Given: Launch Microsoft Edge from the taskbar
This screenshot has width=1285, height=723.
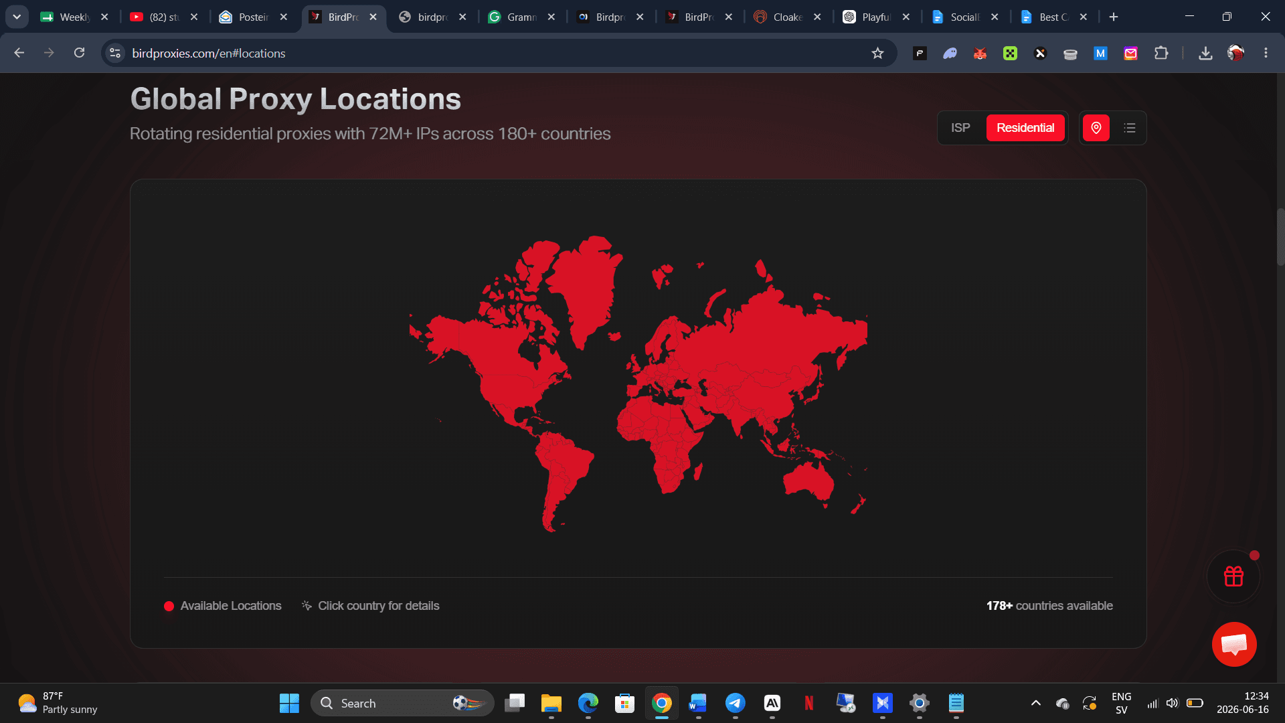Looking at the screenshot, I should click(588, 703).
